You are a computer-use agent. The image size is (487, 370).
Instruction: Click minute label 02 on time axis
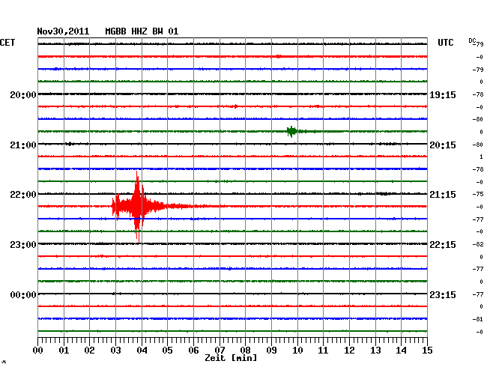89,350
